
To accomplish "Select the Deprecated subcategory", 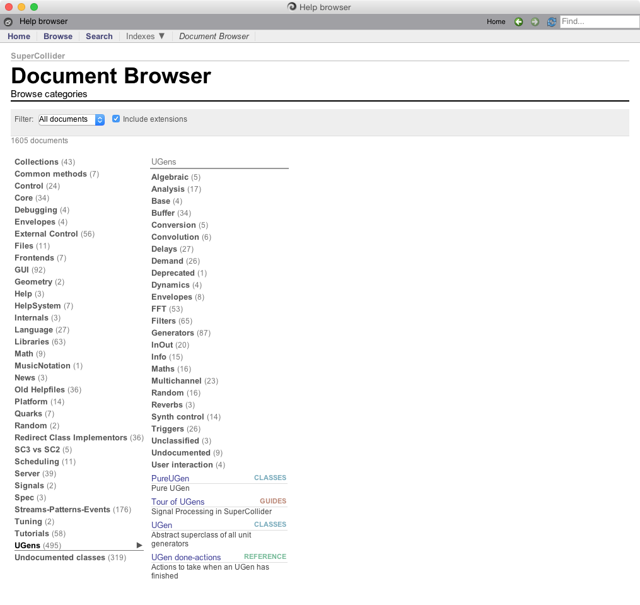I will point(179,273).
